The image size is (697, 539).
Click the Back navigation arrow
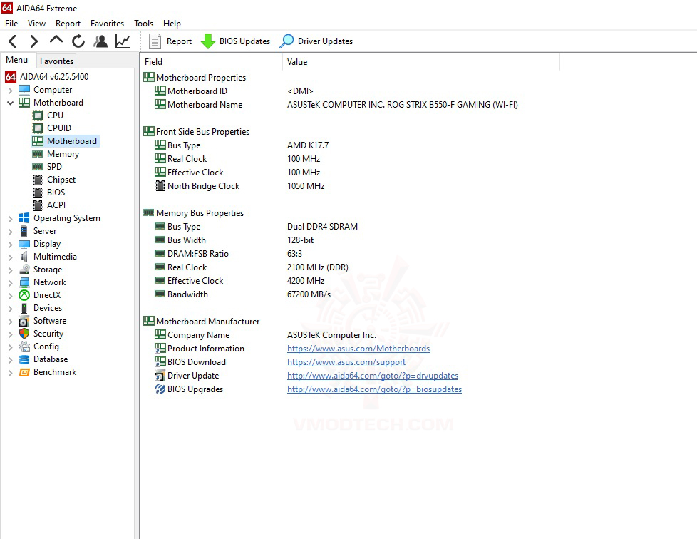click(11, 41)
